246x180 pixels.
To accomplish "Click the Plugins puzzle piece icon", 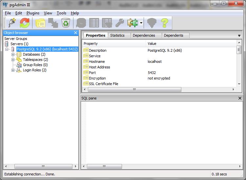I will pyautogui.click(x=133, y=23).
